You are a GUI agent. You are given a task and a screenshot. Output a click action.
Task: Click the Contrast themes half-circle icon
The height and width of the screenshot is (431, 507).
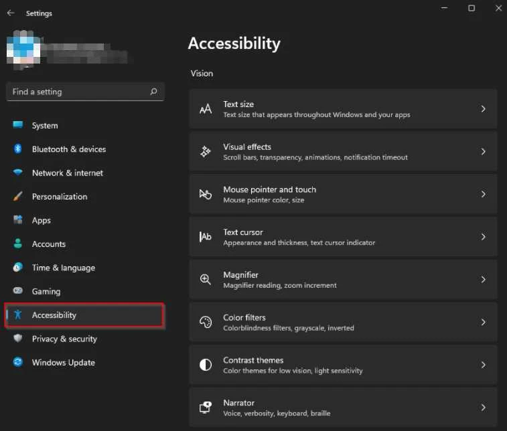tap(206, 365)
